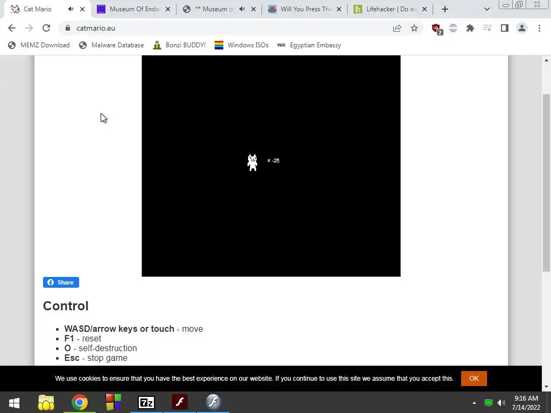The height and width of the screenshot is (413, 551).
Task: Switch to Will You Press The tab
Action: pos(305,9)
